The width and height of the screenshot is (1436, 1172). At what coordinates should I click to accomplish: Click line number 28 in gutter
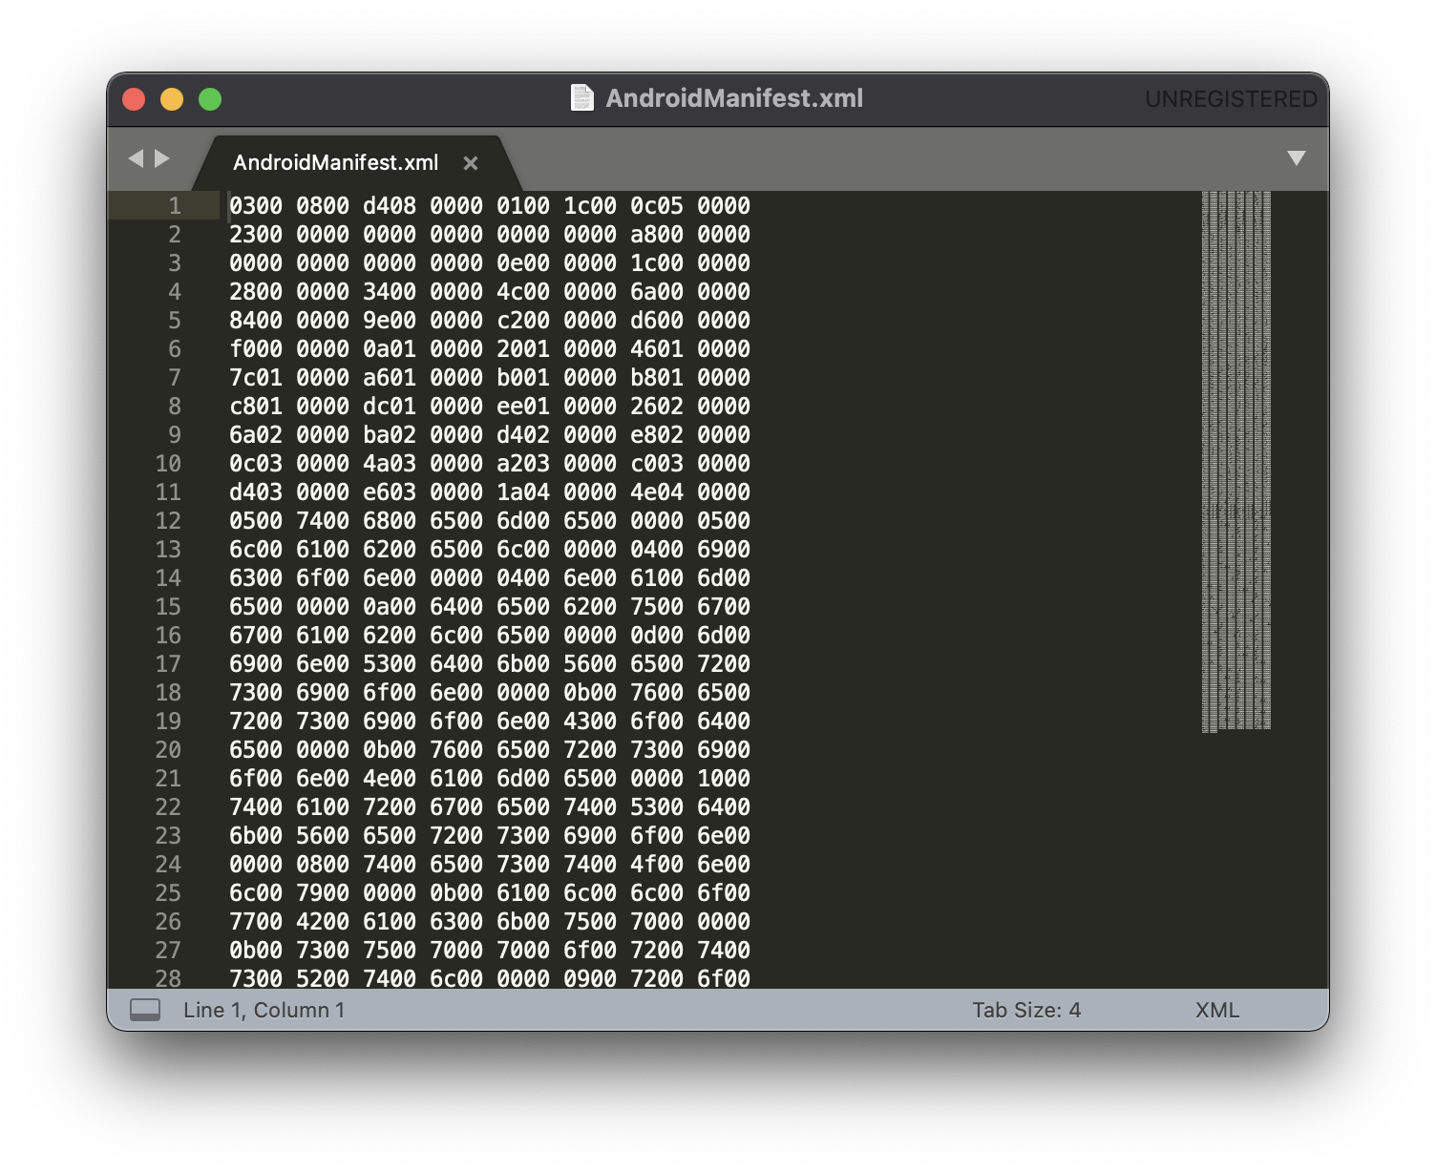coord(168,978)
